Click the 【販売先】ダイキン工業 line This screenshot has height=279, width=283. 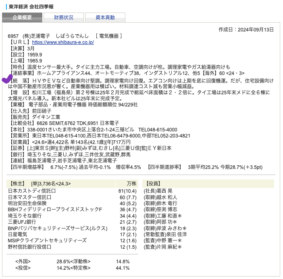35,117
